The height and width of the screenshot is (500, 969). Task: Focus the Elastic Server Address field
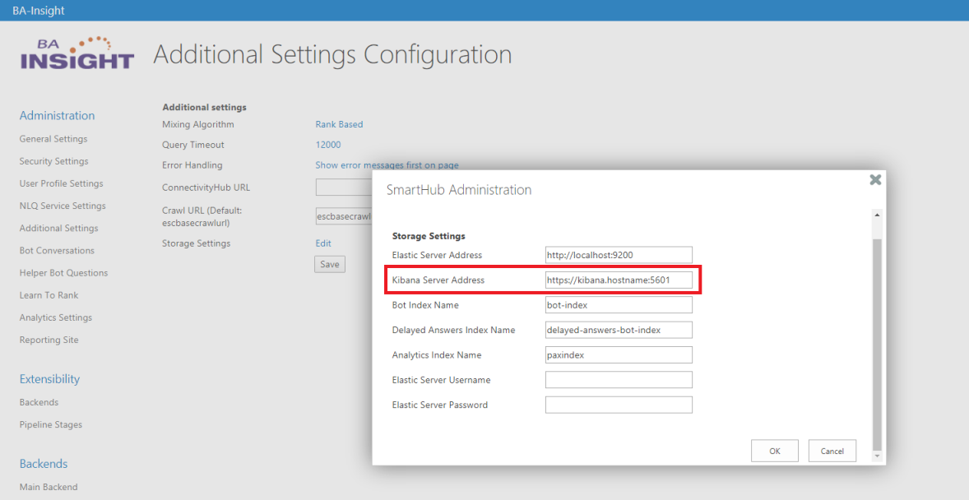tap(619, 255)
